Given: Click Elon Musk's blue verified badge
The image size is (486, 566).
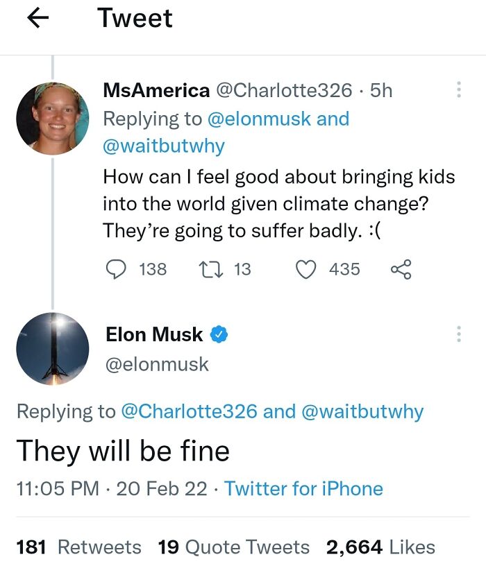Looking at the screenshot, I should (x=219, y=334).
